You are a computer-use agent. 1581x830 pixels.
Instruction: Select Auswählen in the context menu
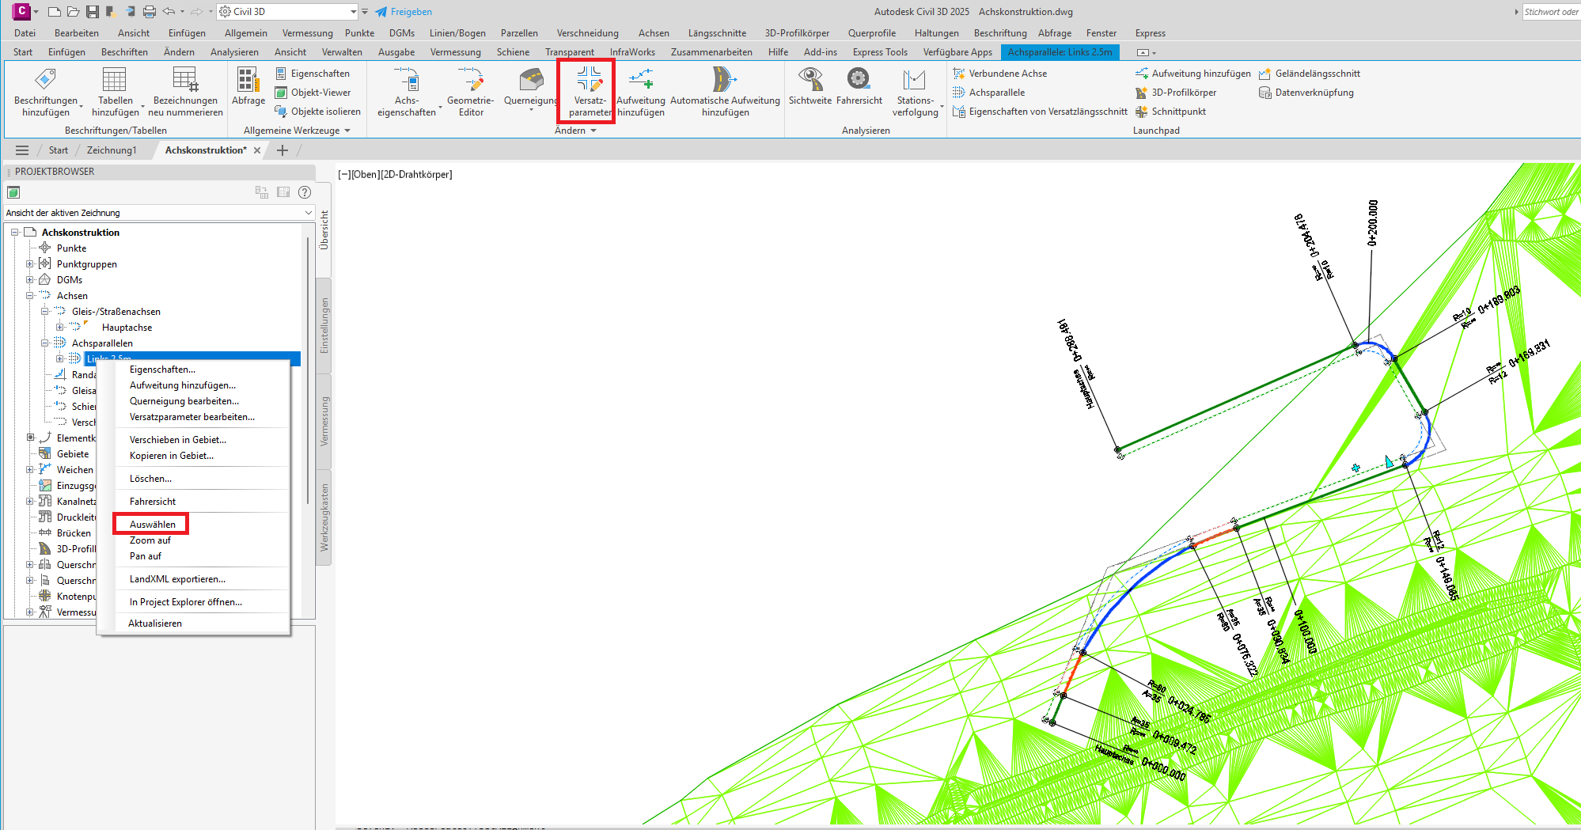(153, 525)
